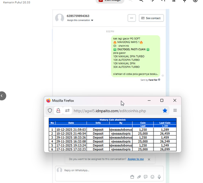Open the previous image with the left arrow
The image size is (203, 183).
[x=2, y=96]
